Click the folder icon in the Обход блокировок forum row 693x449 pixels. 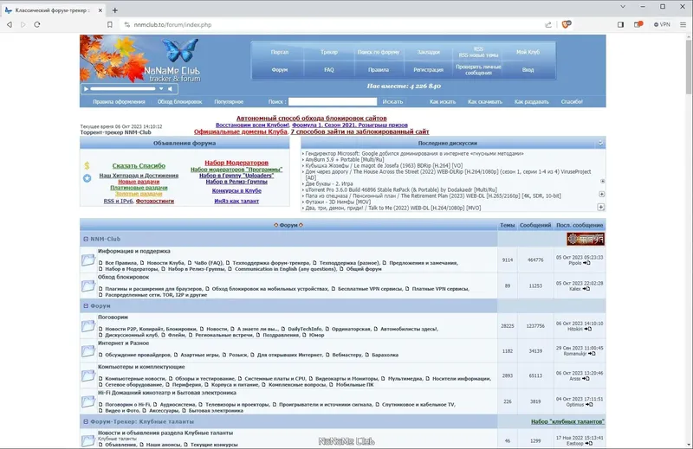pos(88,286)
